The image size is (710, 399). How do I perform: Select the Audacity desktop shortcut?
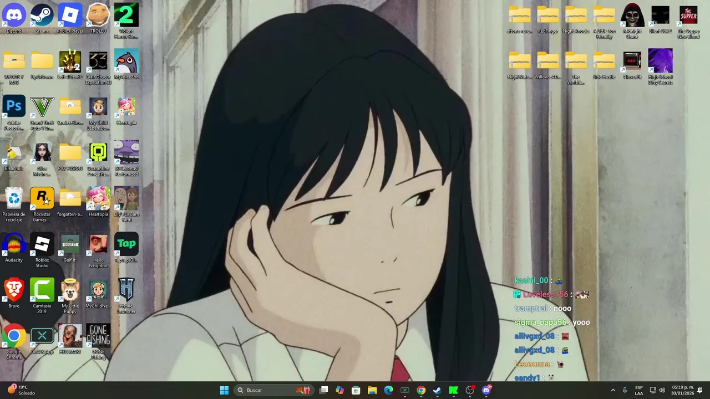[14, 248]
